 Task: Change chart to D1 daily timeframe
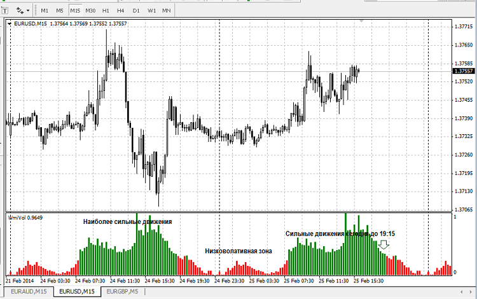pyautogui.click(x=136, y=11)
